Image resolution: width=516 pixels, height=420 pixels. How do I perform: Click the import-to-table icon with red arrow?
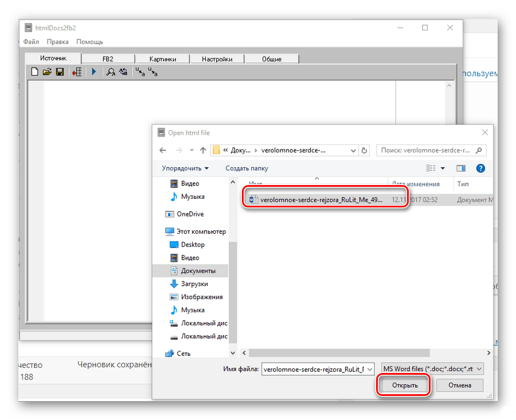point(77,72)
